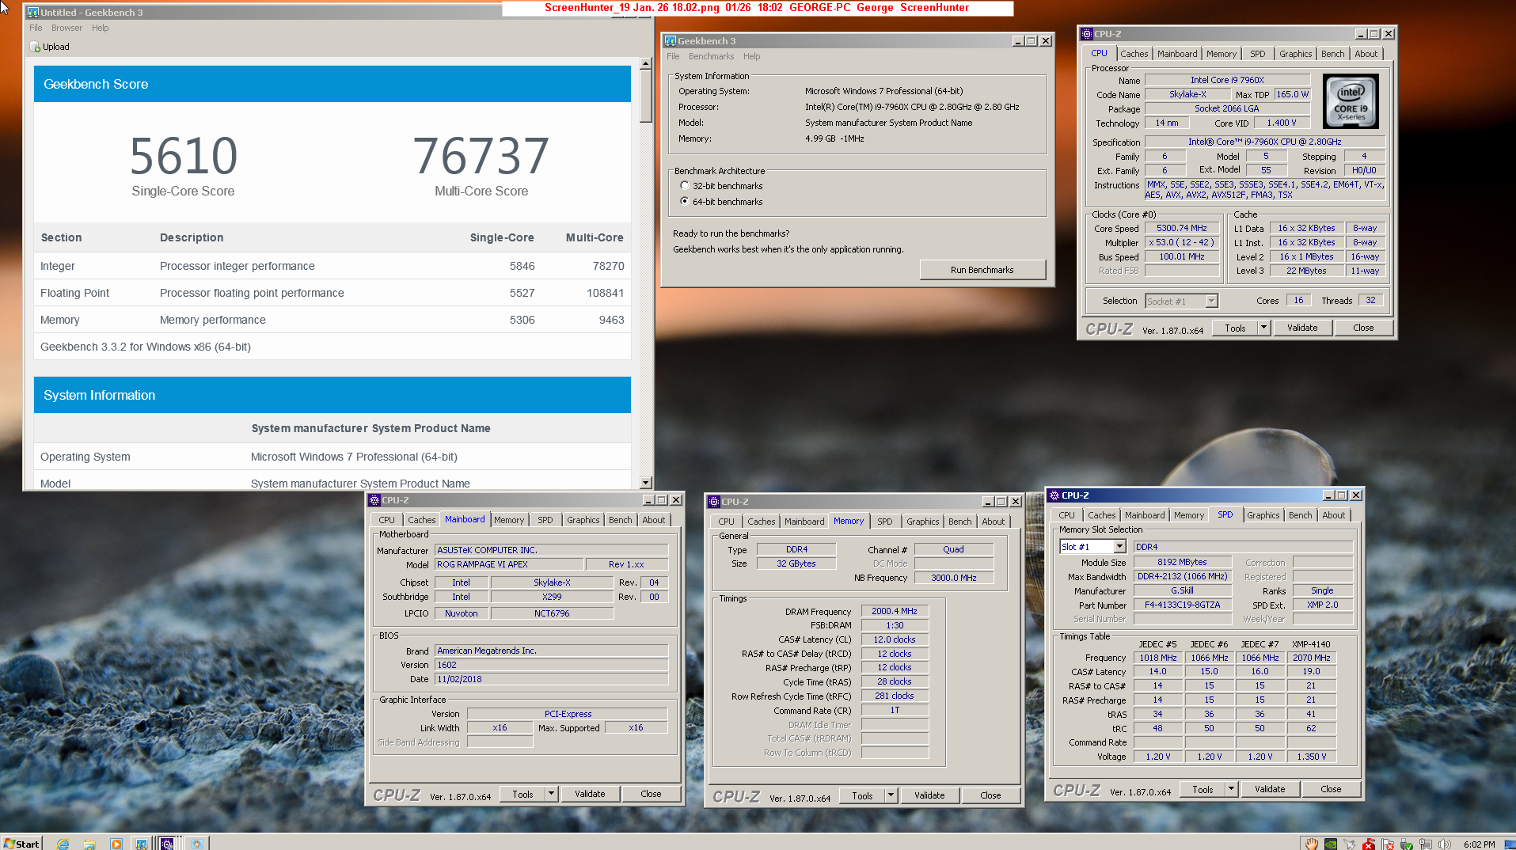1516x850 pixels.
Task: Click the single-core score 5610
Action: click(x=184, y=156)
